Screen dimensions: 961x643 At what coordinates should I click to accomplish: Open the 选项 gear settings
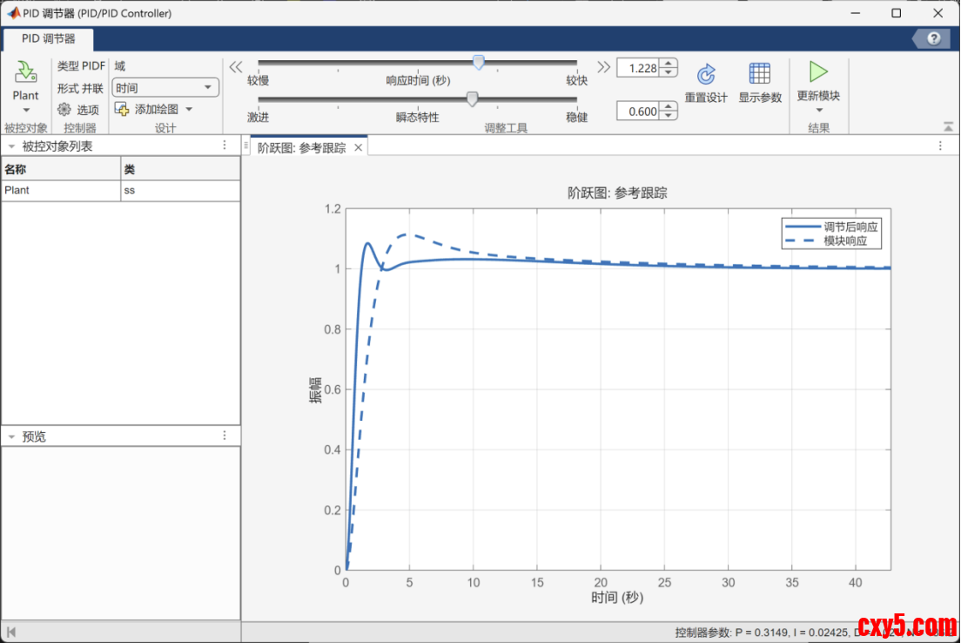tap(64, 110)
